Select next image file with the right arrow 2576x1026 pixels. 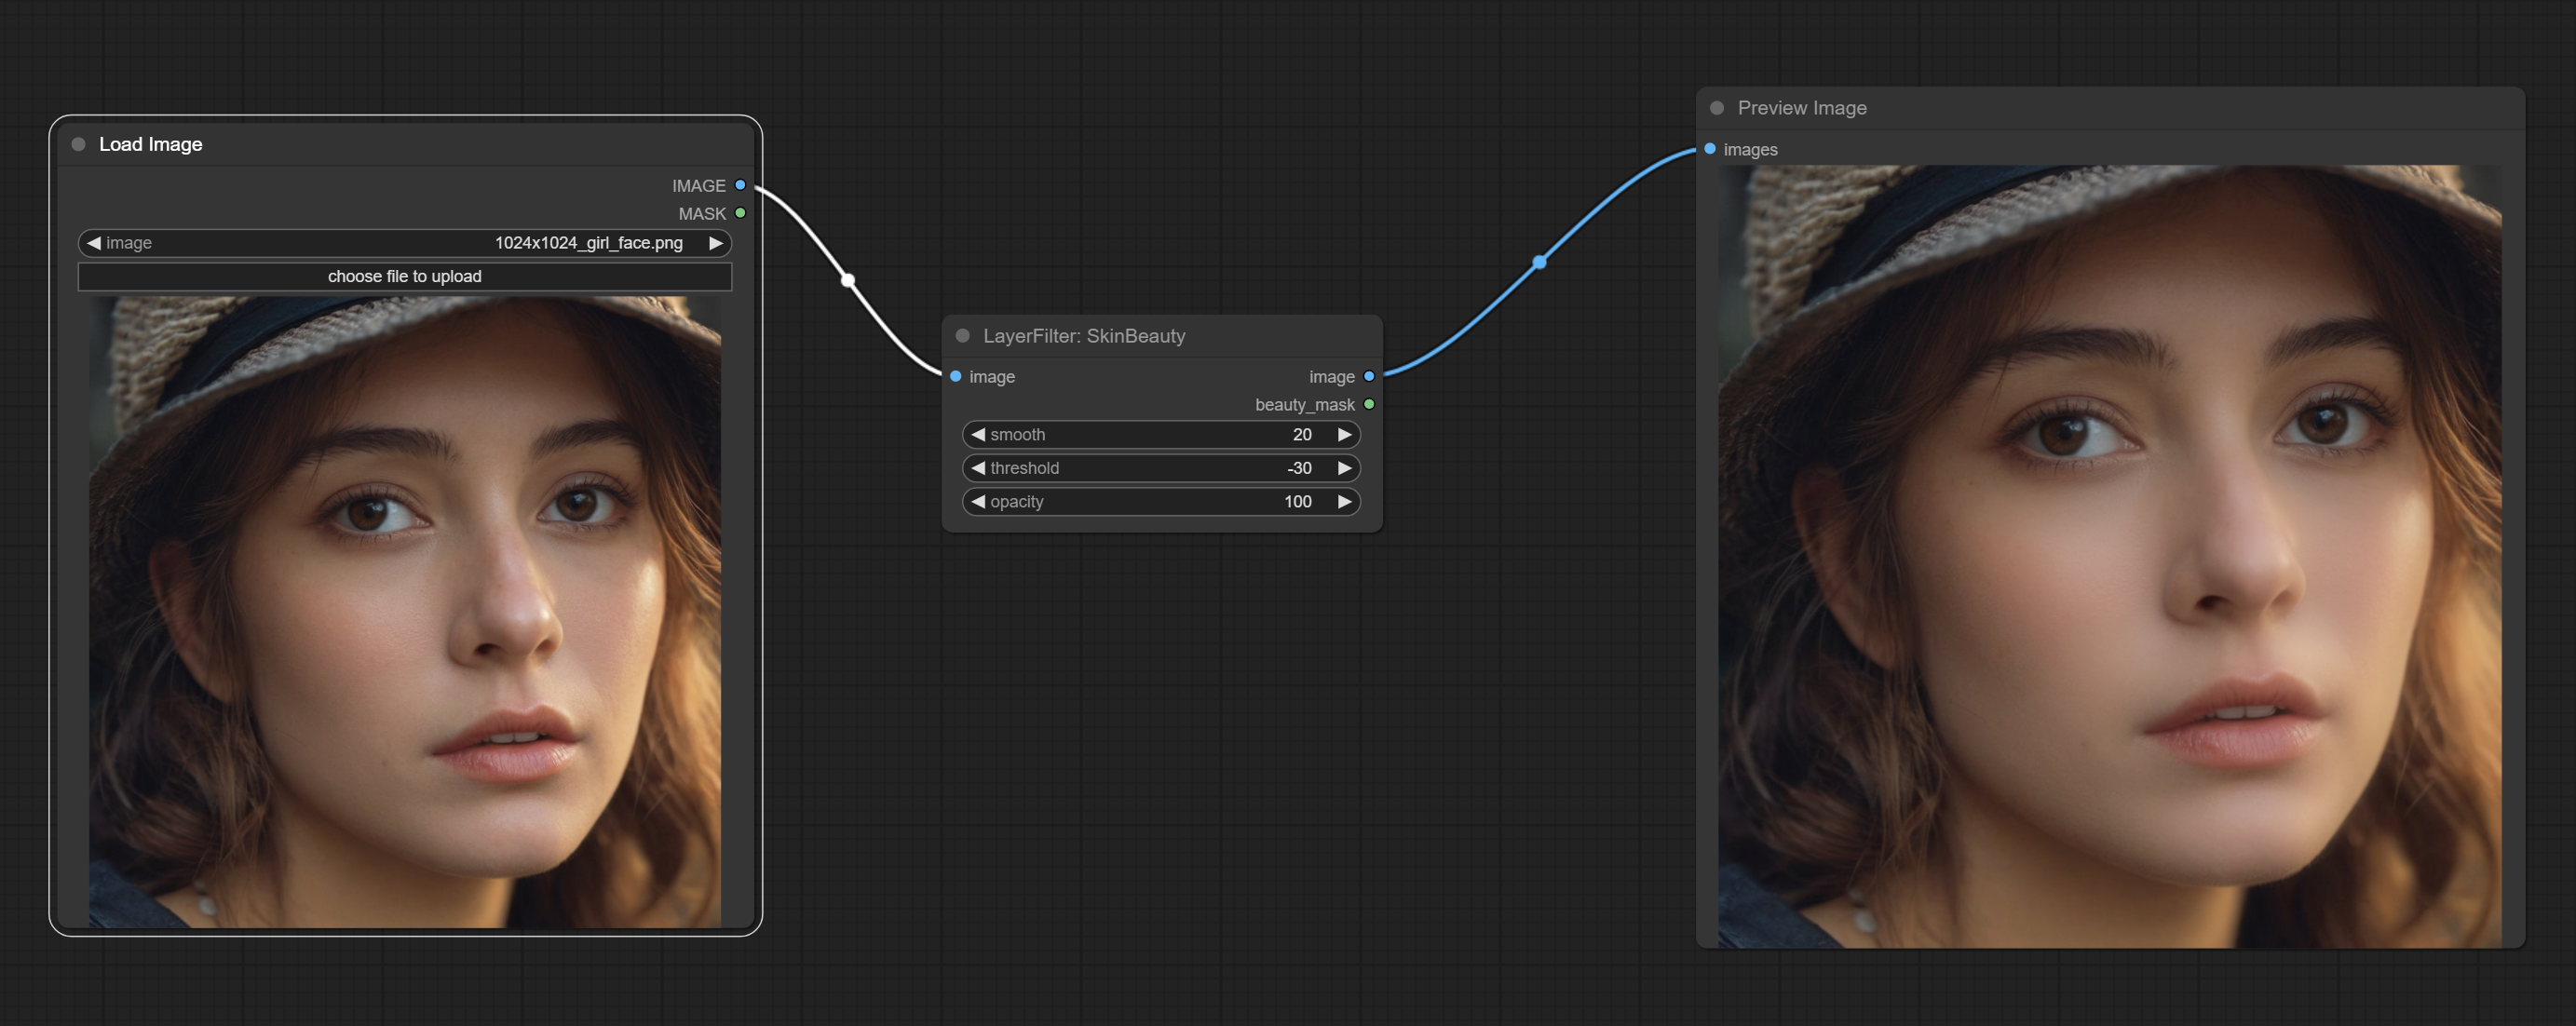716,243
